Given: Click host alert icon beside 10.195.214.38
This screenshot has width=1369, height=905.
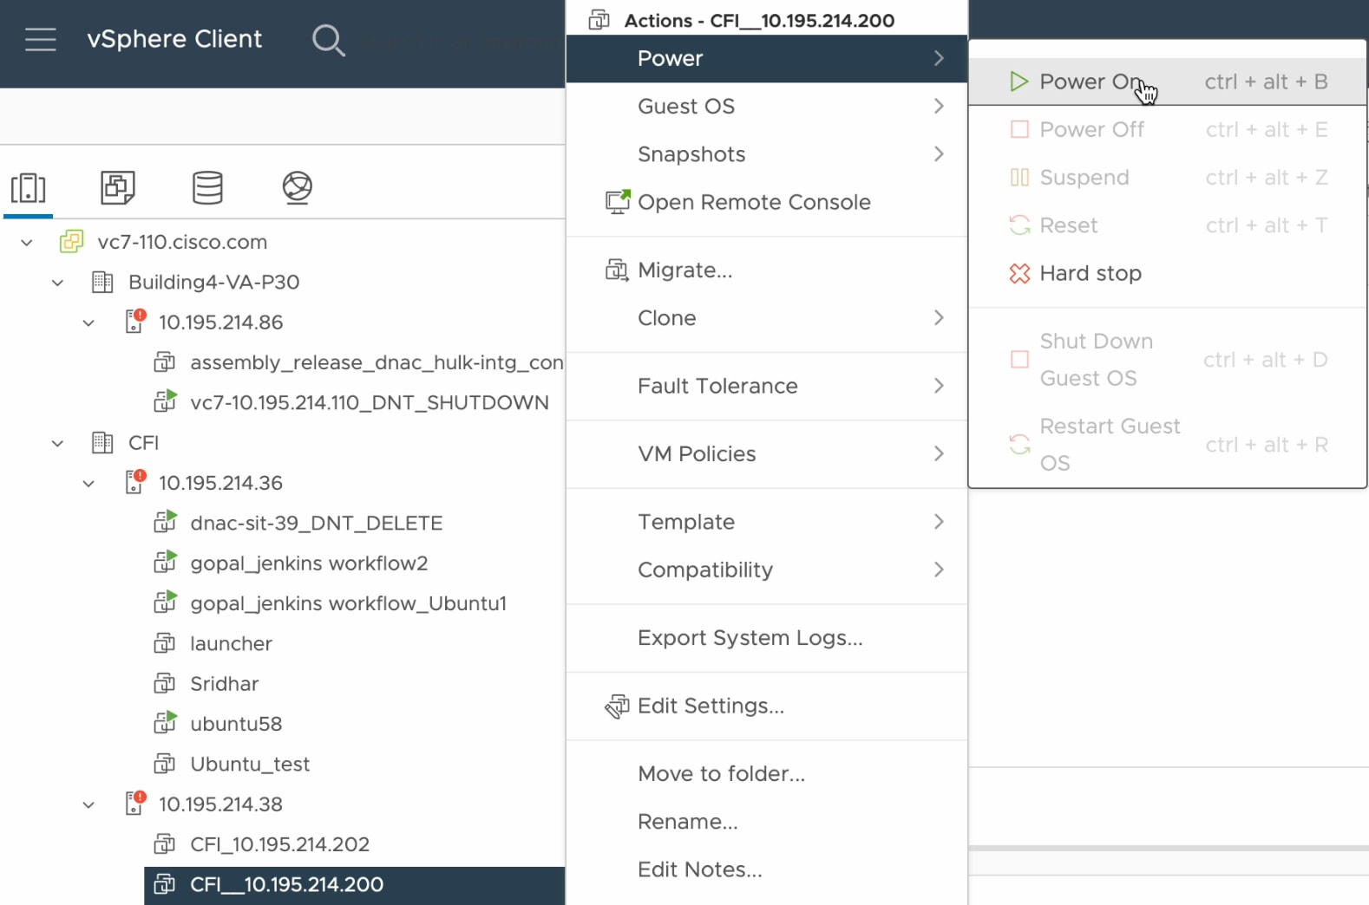Looking at the screenshot, I should click(135, 804).
